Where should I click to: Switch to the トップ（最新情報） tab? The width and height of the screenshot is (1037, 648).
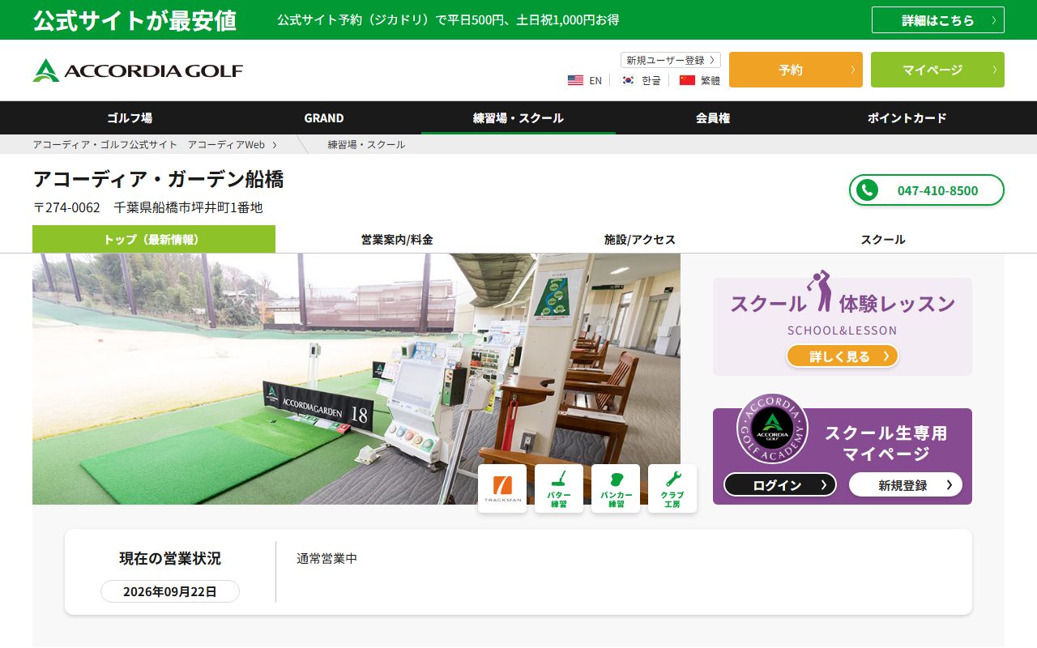pyautogui.click(x=154, y=239)
